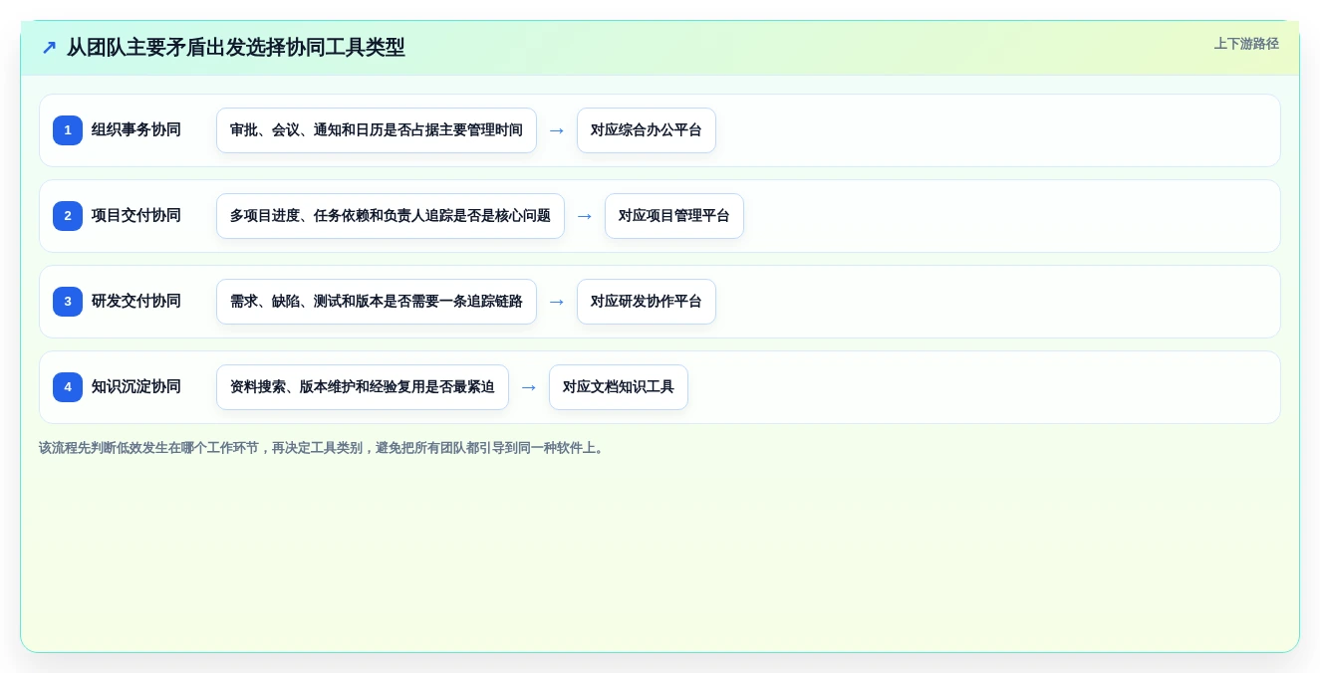This screenshot has width=1320, height=673.
Task: Select the 项目交付协同 label
Action: click(x=136, y=216)
